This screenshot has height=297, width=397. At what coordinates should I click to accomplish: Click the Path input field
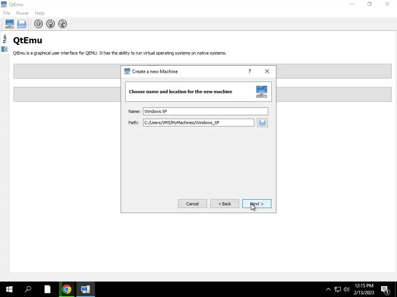tap(198, 123)
